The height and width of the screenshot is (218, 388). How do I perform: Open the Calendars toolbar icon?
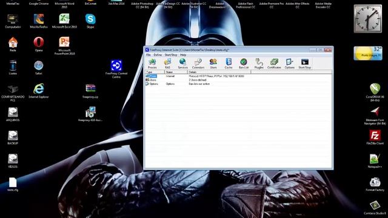point(198,64)
